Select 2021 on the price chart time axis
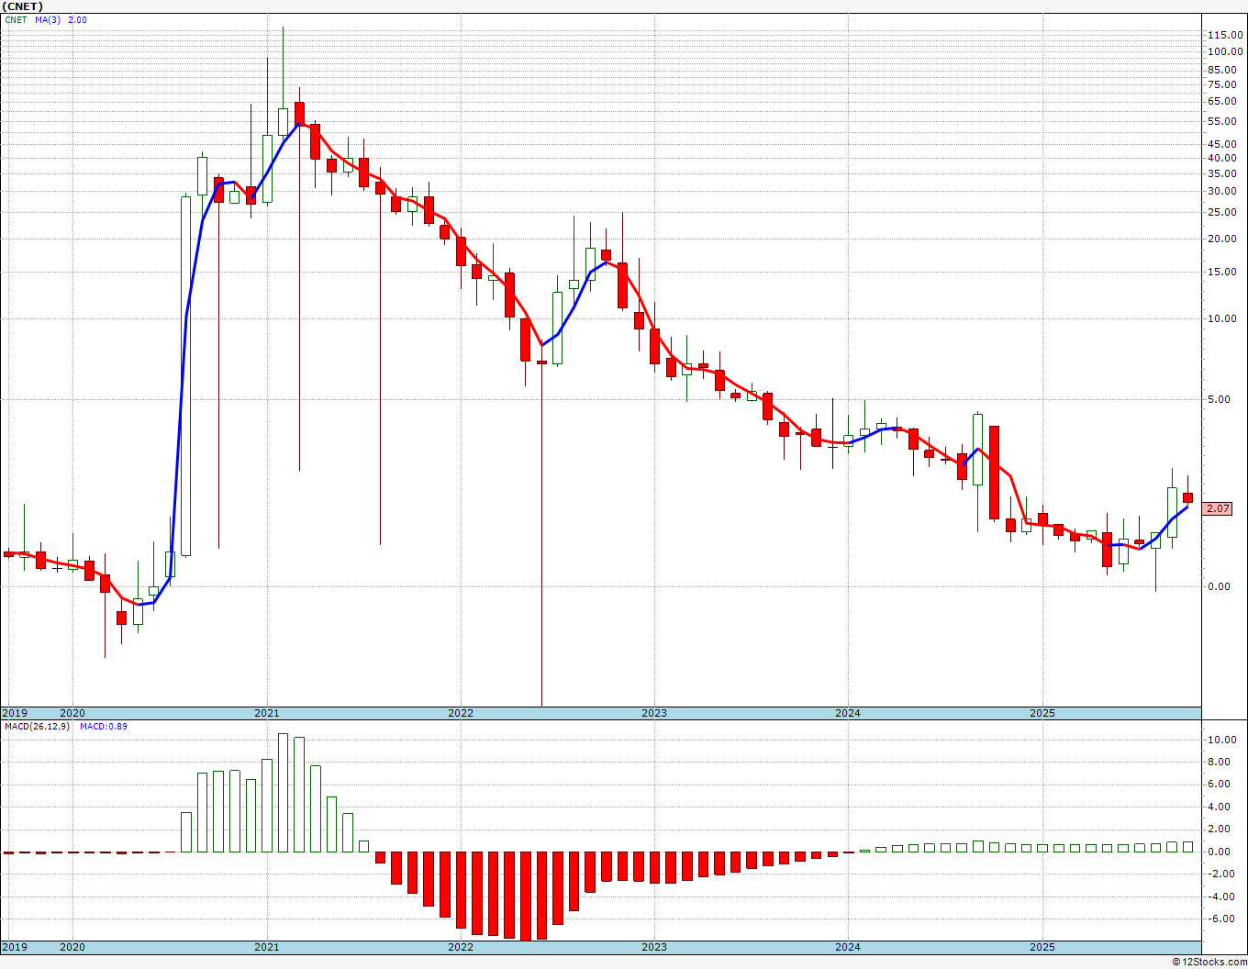 [267, 713]
